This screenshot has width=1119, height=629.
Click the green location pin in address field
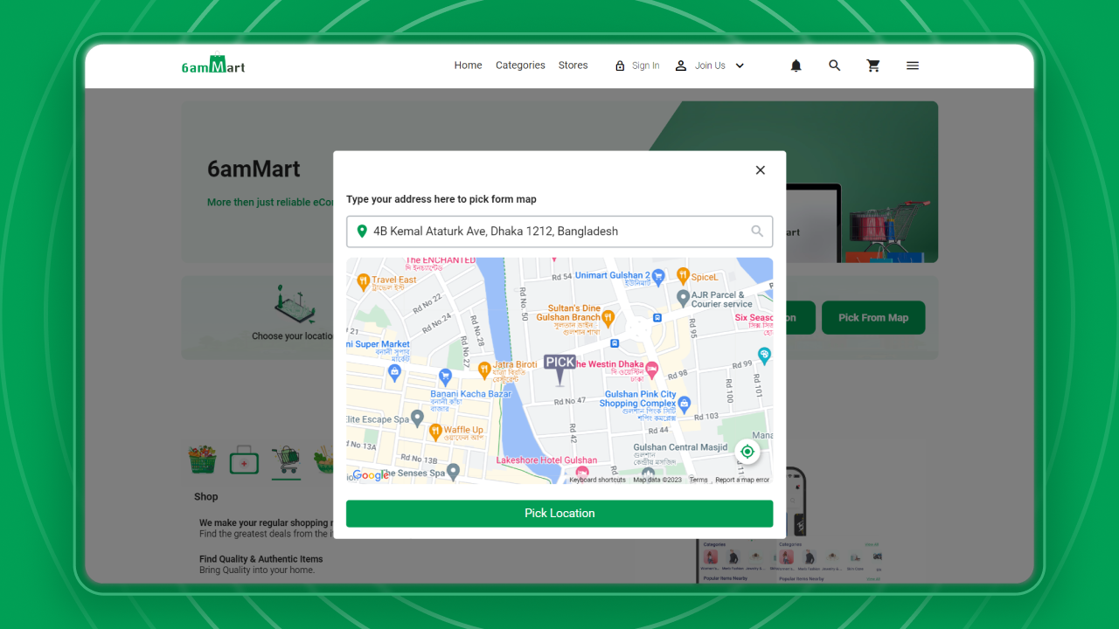tap(362, 232)
